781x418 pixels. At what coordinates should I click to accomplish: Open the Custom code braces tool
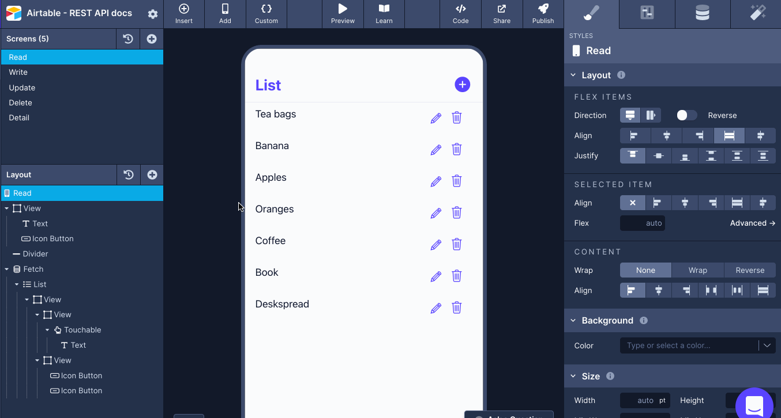point(266,14)
